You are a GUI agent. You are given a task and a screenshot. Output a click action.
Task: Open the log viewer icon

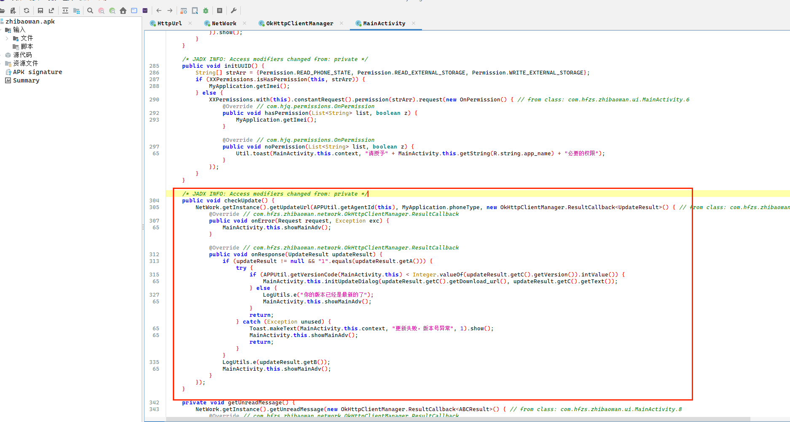point(220,11)
